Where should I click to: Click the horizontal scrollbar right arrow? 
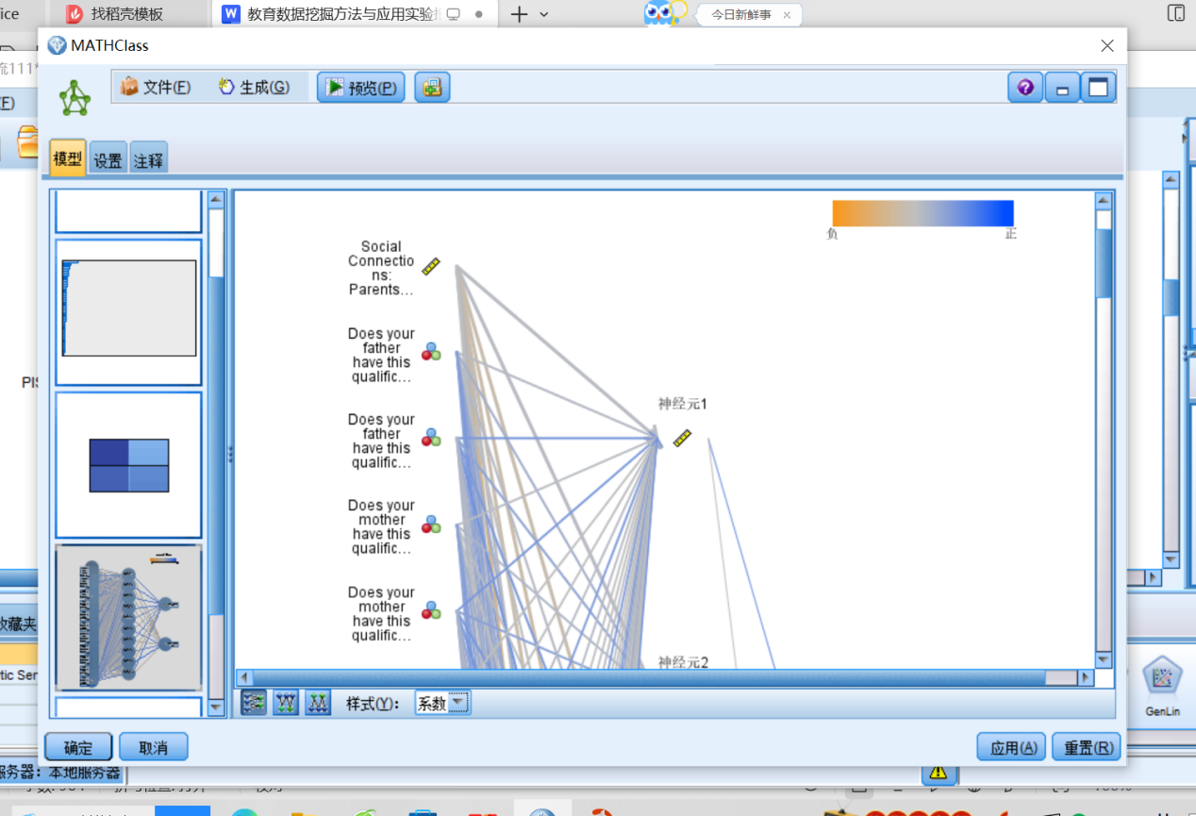pos(1086,677)
